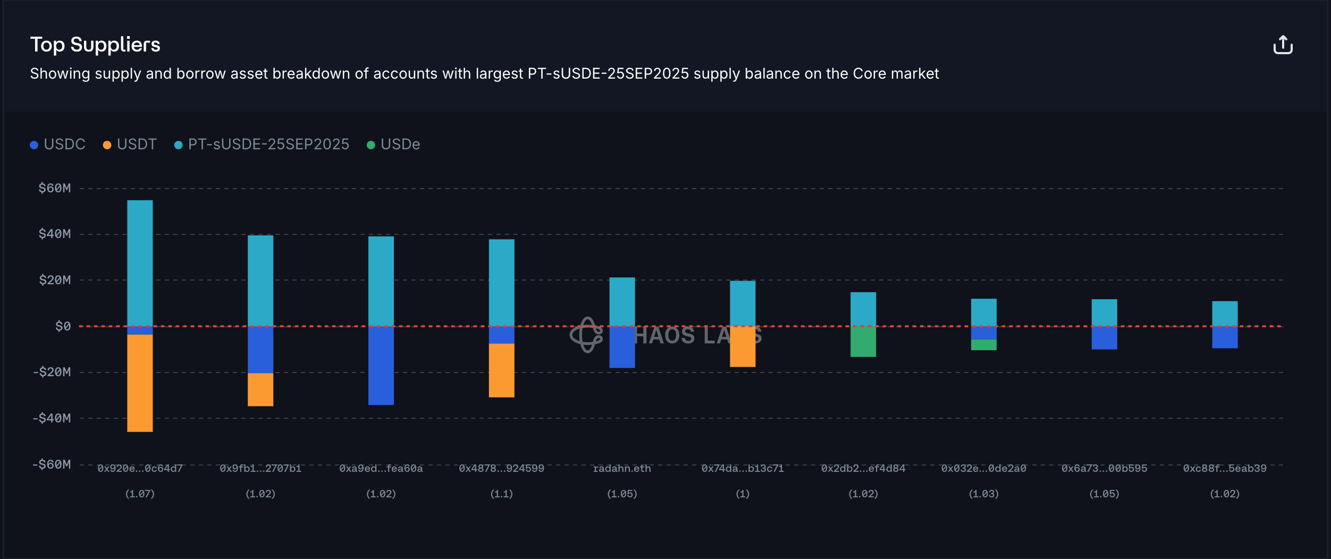The image size is (1331, 559).
Task: Click 0x920e...0c64d7 PT-sUSDE supply bar
Action: pyautogui.click(x=140, y=263)
